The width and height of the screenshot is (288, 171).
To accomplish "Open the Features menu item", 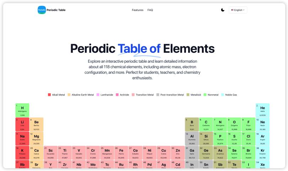I will click(138, 10).
